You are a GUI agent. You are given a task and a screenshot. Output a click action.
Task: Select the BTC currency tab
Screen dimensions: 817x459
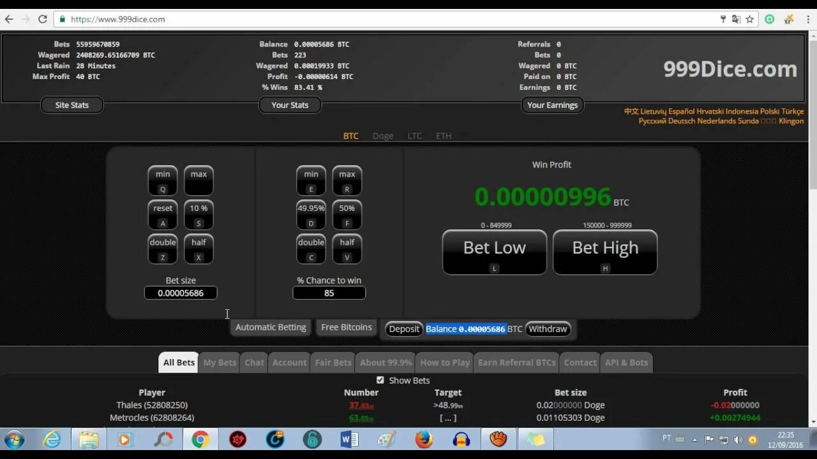point(351,136)
